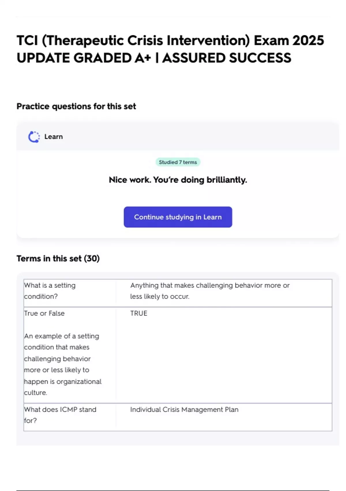346x491 pixels.
Task: Click the Terms in this set (30) heading
Action: [58, 258]
